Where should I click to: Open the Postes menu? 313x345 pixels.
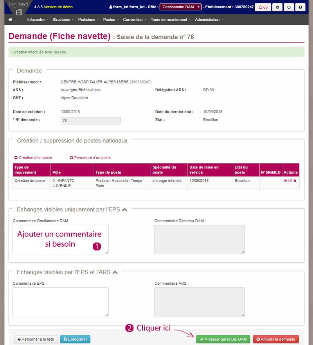[111, 20]
